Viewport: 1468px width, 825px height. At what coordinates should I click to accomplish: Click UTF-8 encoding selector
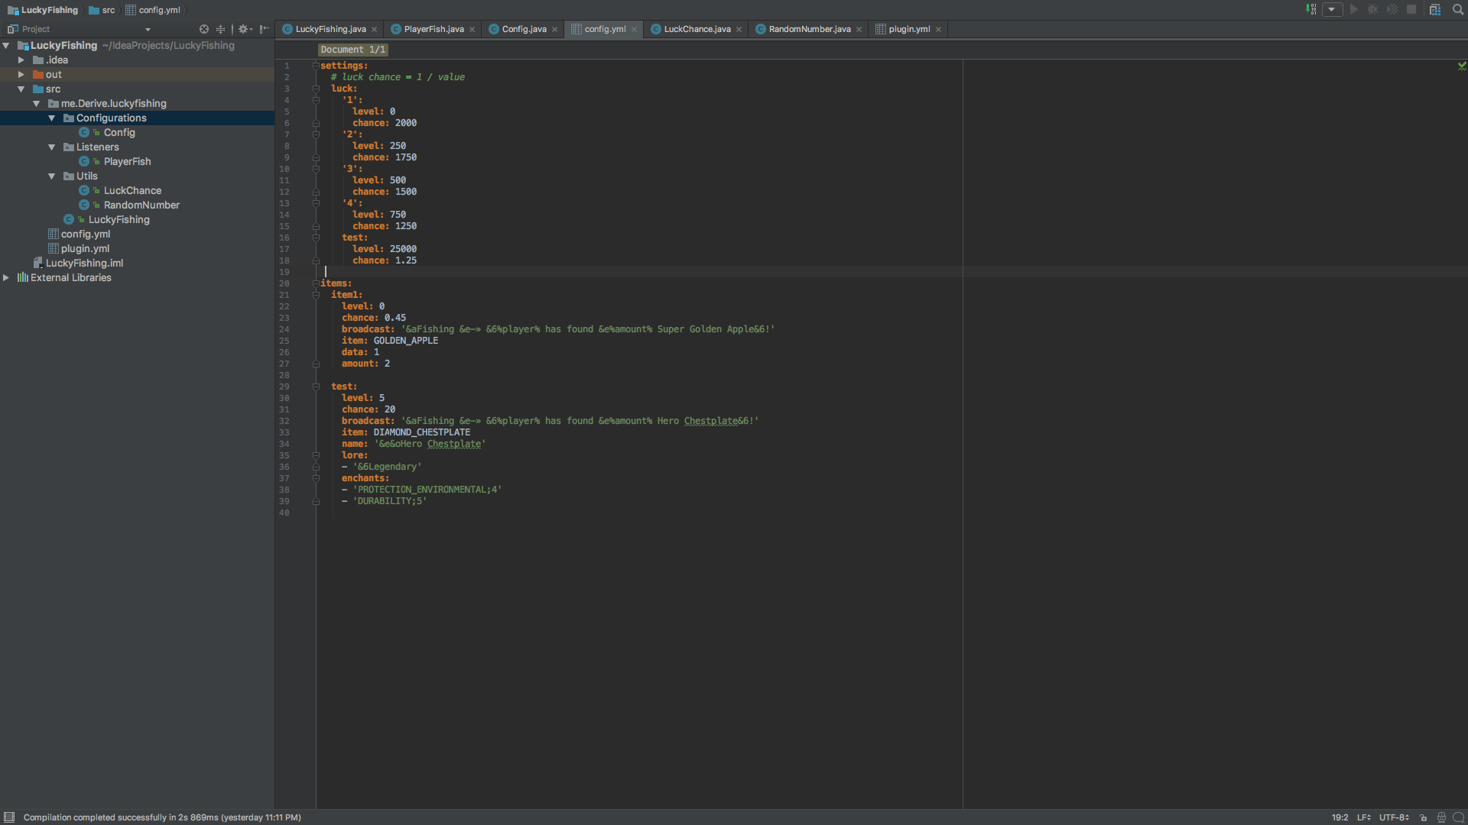pyautogui.click(x=1393, y=817)
